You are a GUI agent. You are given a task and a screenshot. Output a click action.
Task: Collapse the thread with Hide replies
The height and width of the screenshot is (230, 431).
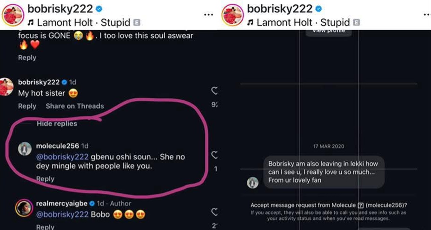pos(57,124)
